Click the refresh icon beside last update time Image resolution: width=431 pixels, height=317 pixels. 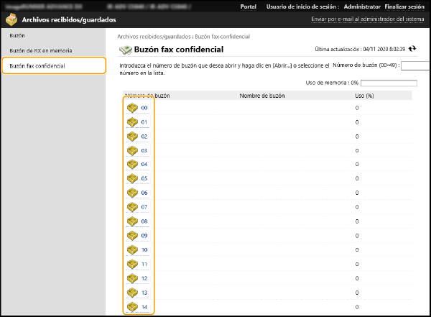pos(412,49)
